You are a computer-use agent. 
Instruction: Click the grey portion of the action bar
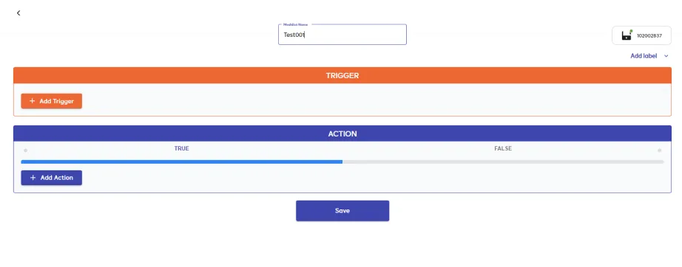(503, 162)
